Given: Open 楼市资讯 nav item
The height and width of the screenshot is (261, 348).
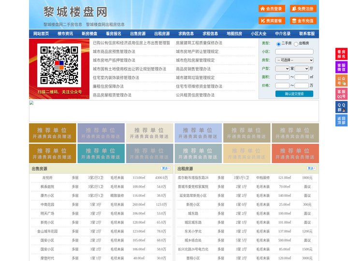Looking at the screenshot, I should tap(65, 34).
